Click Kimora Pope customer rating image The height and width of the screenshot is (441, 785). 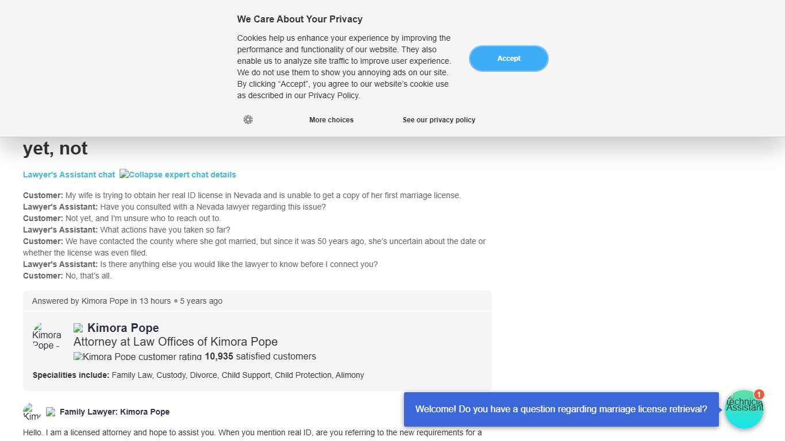point(137,357)
